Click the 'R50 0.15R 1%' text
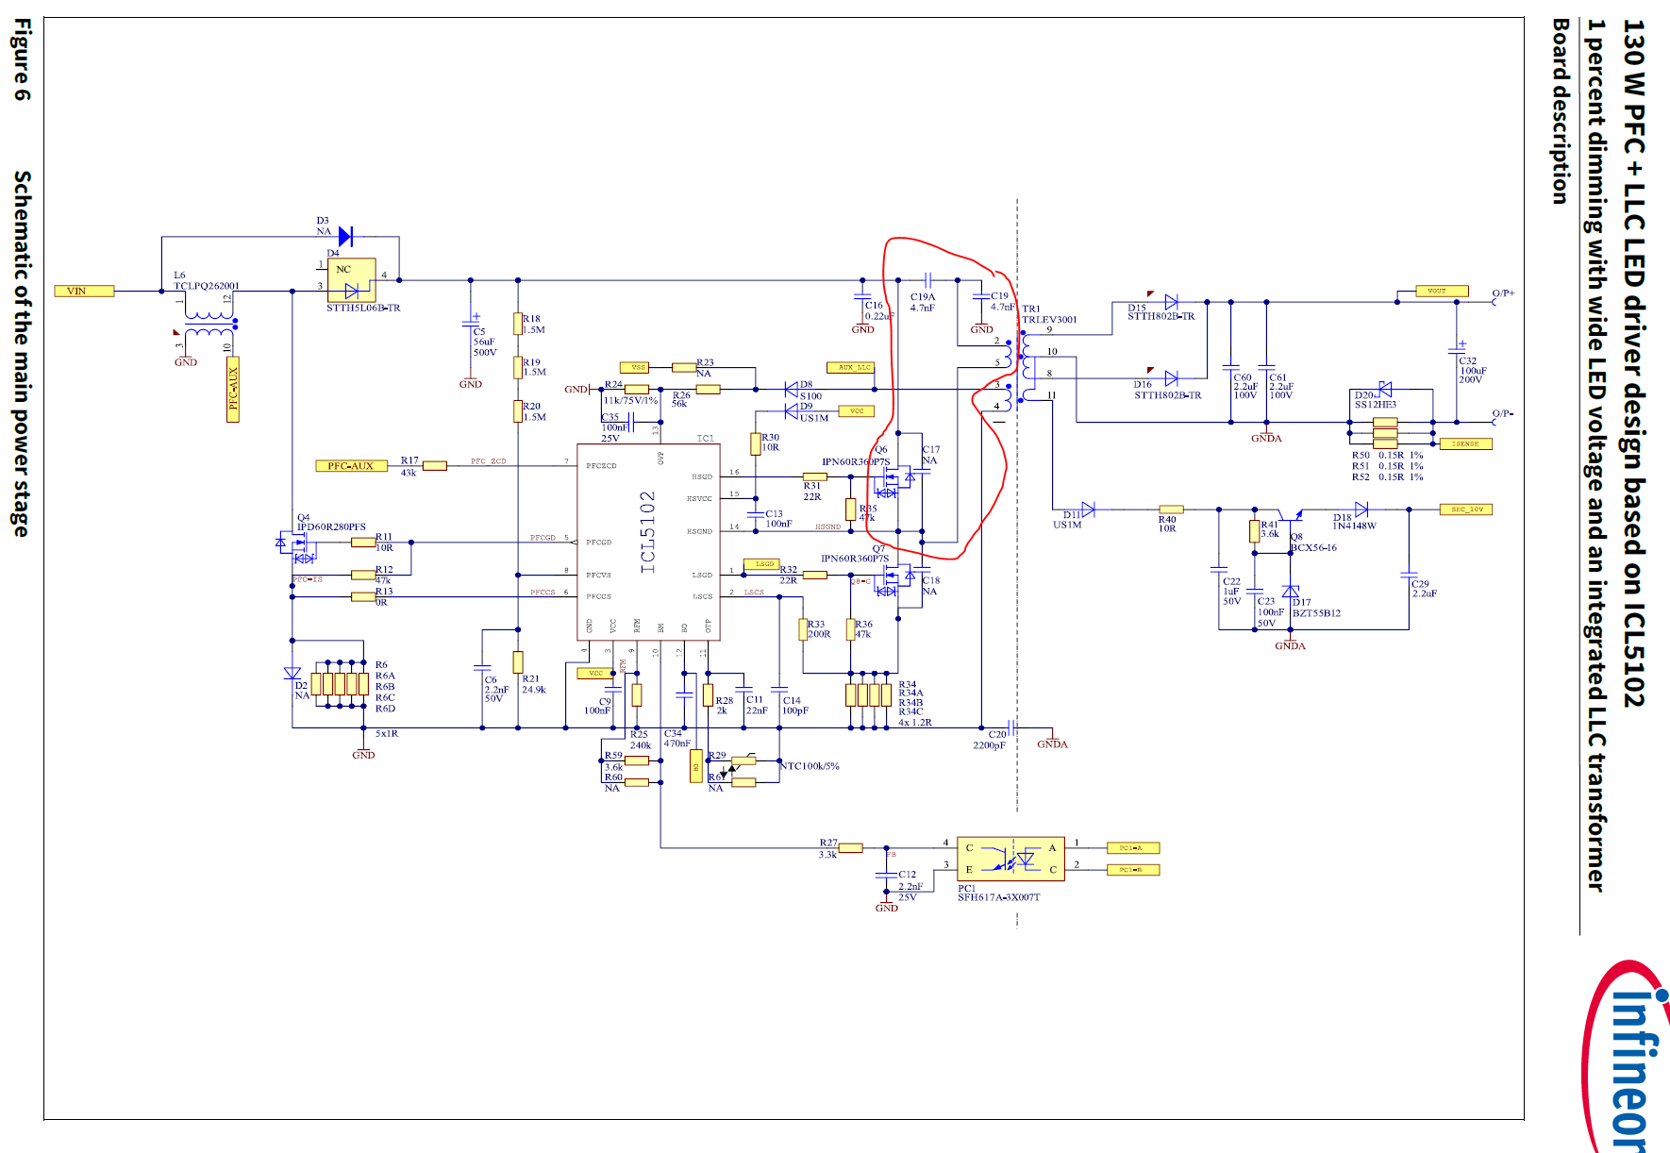This screenshot has width=1670, height=1153. [1387, 455]
